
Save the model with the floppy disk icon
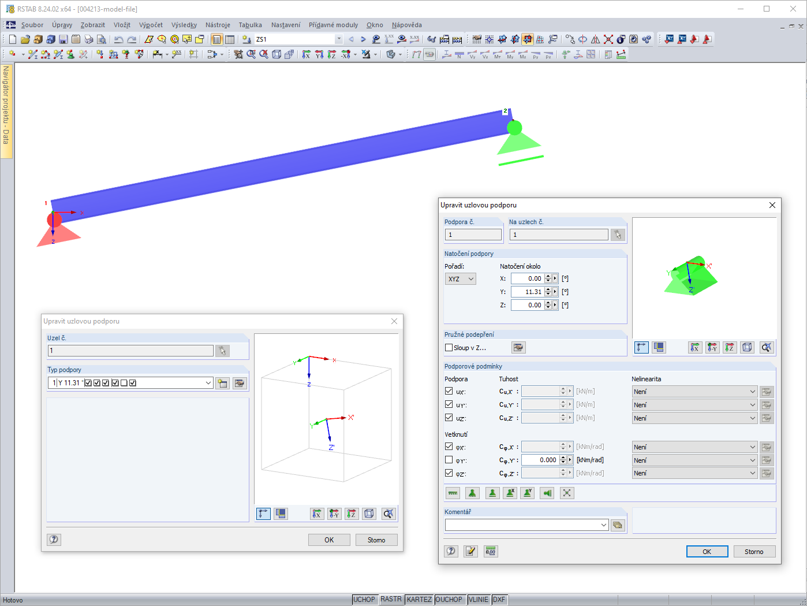pyautogui.click(x=63, y=39)
